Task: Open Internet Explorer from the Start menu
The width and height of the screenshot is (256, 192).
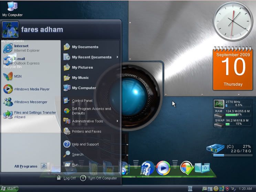Action: tap(31, 48)
